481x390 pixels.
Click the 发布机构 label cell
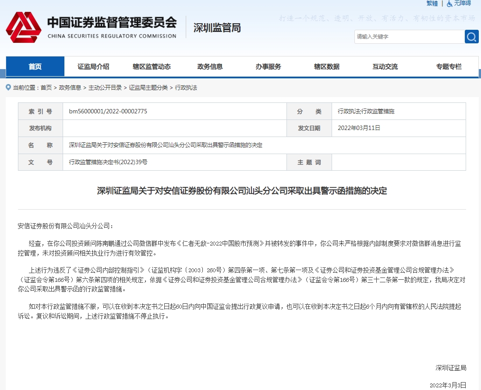pyautogui.click(x=40, y=128)
